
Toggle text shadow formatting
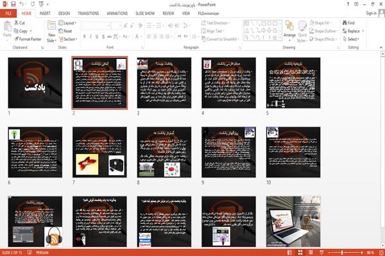(103, 37)
